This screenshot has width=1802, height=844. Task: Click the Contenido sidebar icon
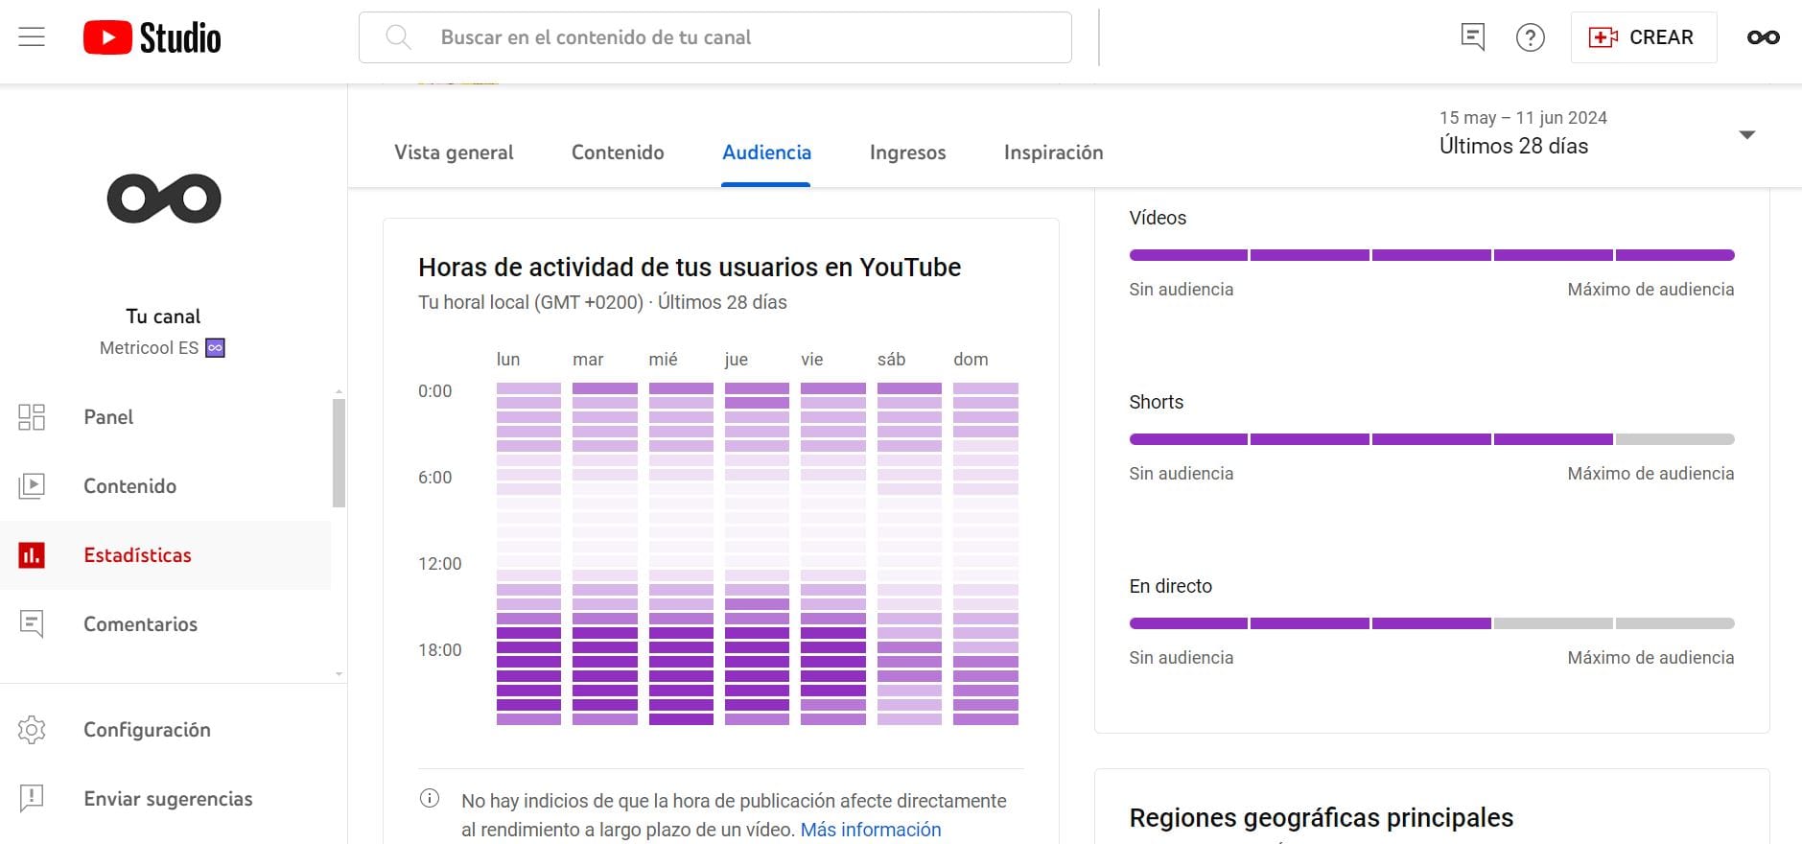[32, 486]
